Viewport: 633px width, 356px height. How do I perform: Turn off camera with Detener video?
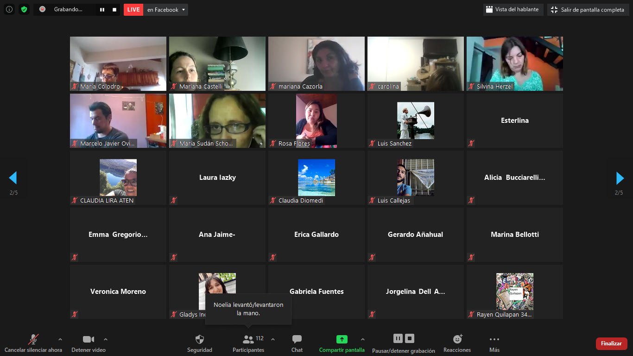point(89,343)
